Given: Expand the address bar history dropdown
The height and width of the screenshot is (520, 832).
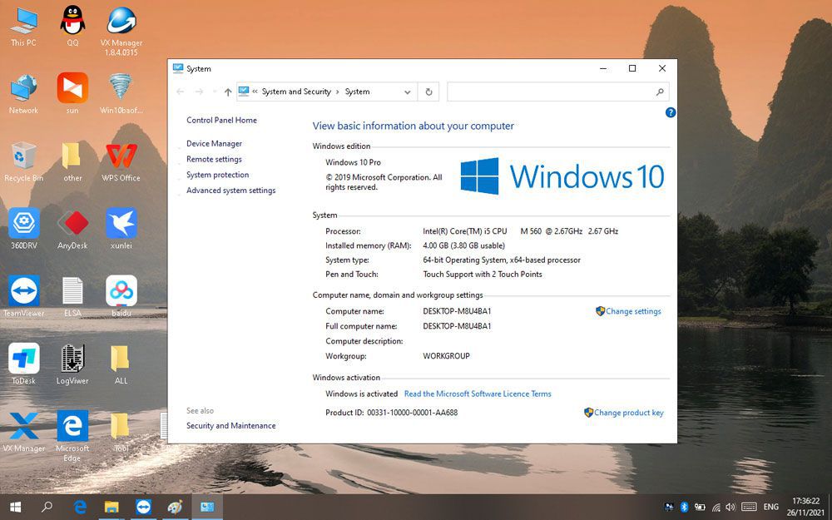Looking at the screenshot, I should pyautogui.click(x=407, y=92).
